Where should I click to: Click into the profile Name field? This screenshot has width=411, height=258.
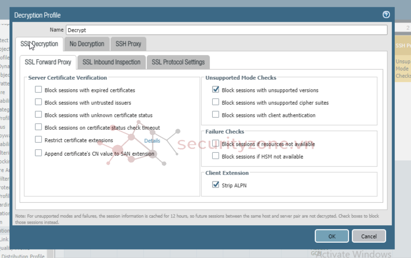pos(226,30)
